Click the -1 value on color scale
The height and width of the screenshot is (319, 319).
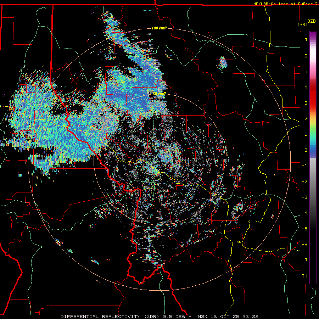[304, 166]
